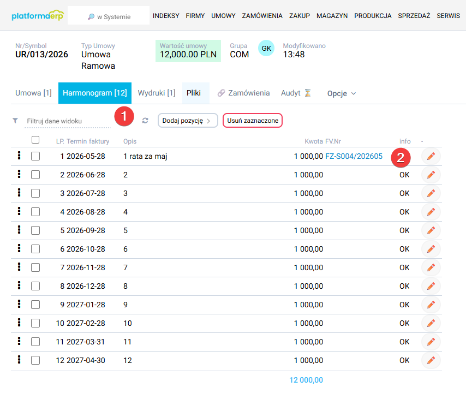Viewport: 466px width, 393px height.
Task: Switch to the Wydruki [1] tab
Action: point(157,93)
